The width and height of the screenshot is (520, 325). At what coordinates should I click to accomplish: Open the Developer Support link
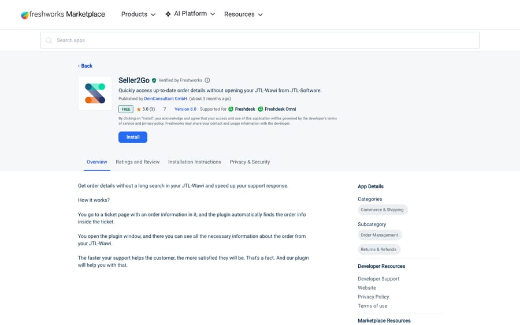click(378, 279)
